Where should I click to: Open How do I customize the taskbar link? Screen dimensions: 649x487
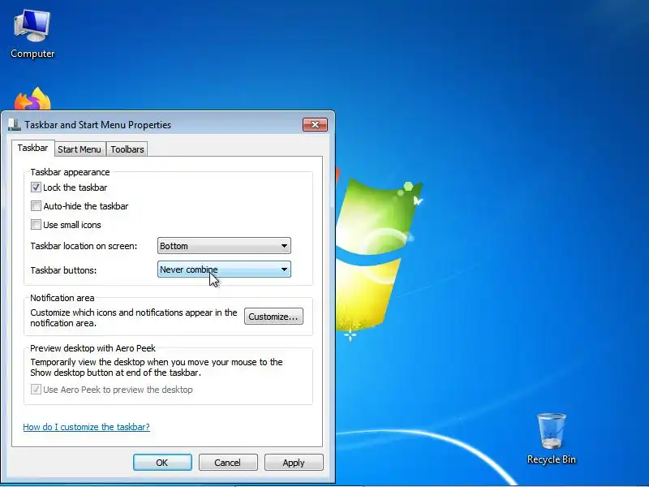click(86, 427)
